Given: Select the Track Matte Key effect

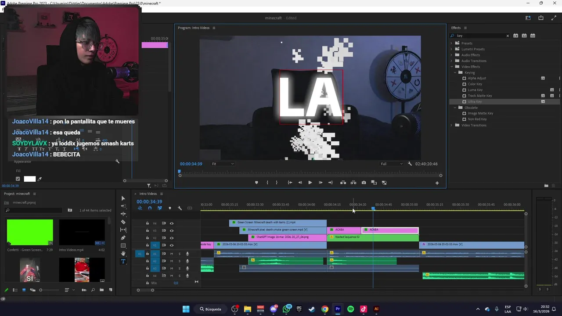Looking at the screenshot, I should [480, 96].
